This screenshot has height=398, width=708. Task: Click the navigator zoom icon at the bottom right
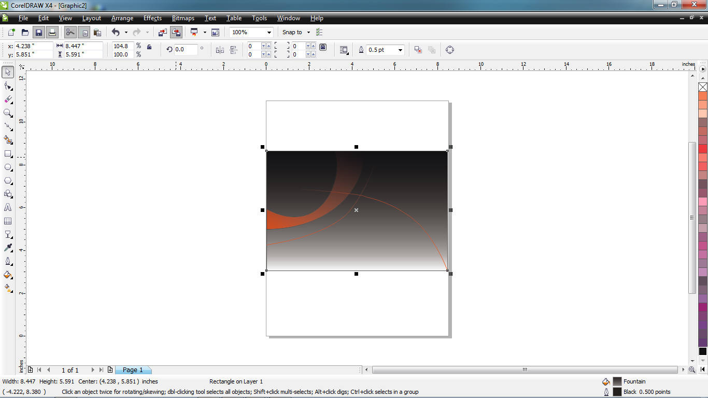(x=692, y=370)
